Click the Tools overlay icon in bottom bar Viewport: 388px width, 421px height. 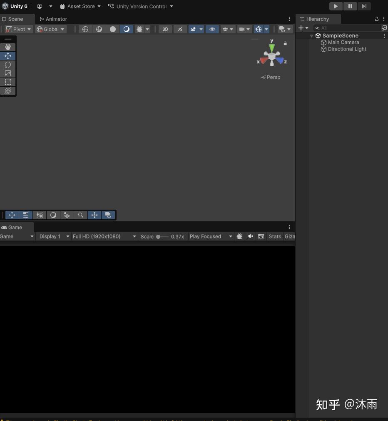pos(12,215)
